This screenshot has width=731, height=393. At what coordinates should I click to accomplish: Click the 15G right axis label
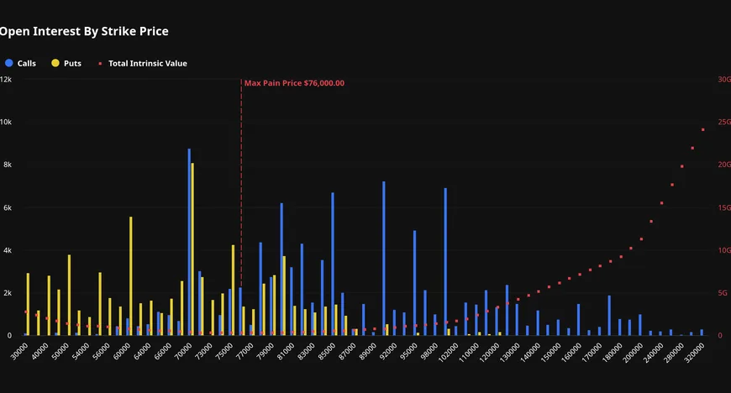coord(724,208)
